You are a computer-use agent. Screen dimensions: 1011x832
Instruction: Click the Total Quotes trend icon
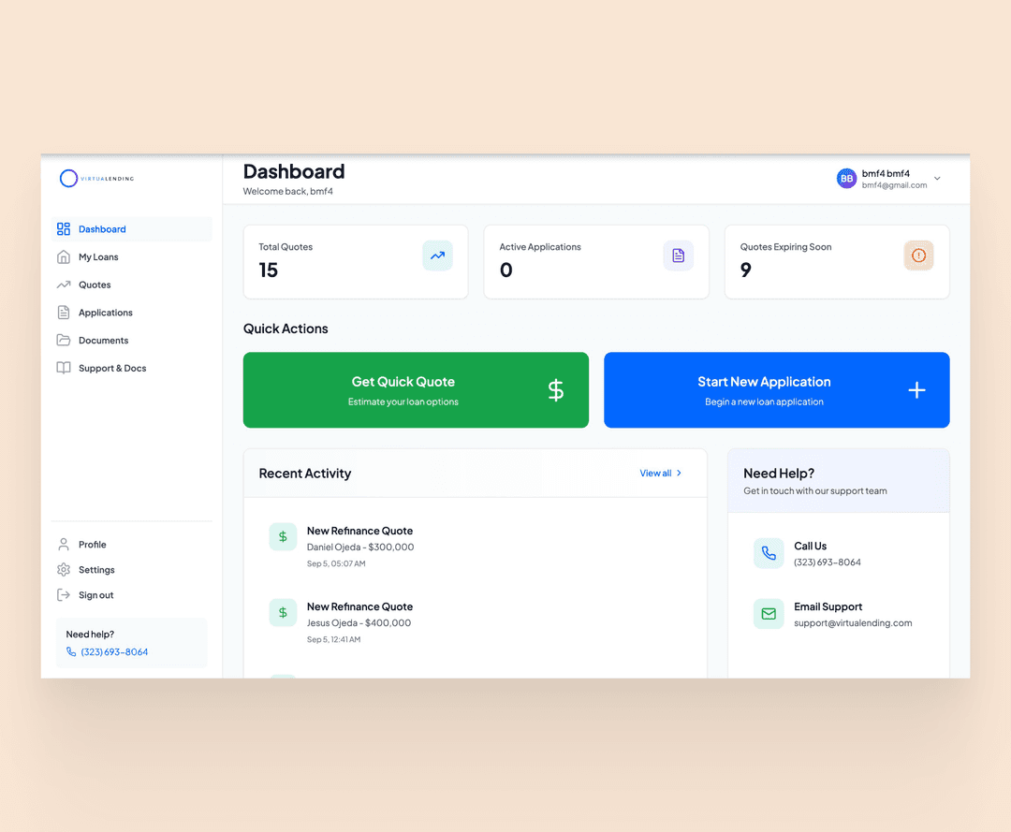[x=438, y=255]
